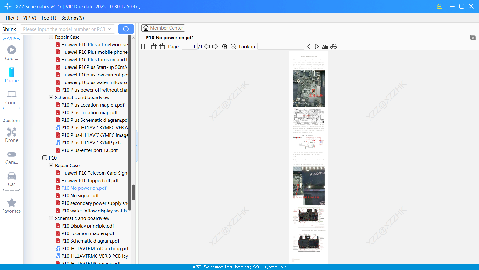Open the Settings(S) menu
This screenshot has height=270, width=479.
pyautogui.click(x=73, y=18)
